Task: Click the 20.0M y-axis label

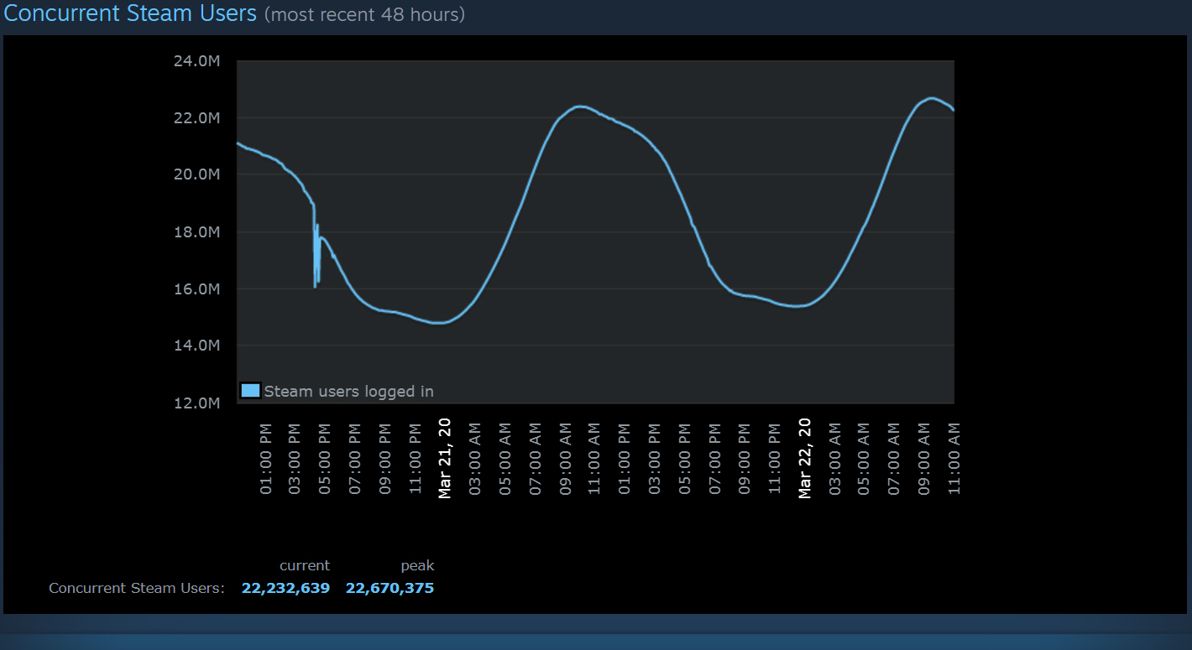Action: (x=197, y=174)
